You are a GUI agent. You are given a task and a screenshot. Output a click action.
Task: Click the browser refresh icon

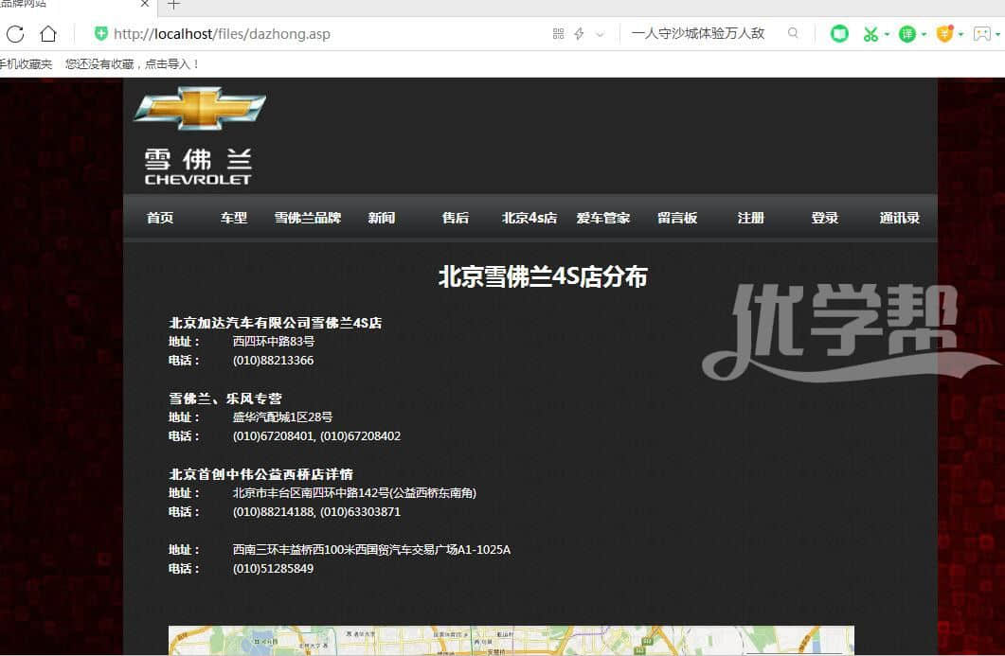[x=15, y=34]
